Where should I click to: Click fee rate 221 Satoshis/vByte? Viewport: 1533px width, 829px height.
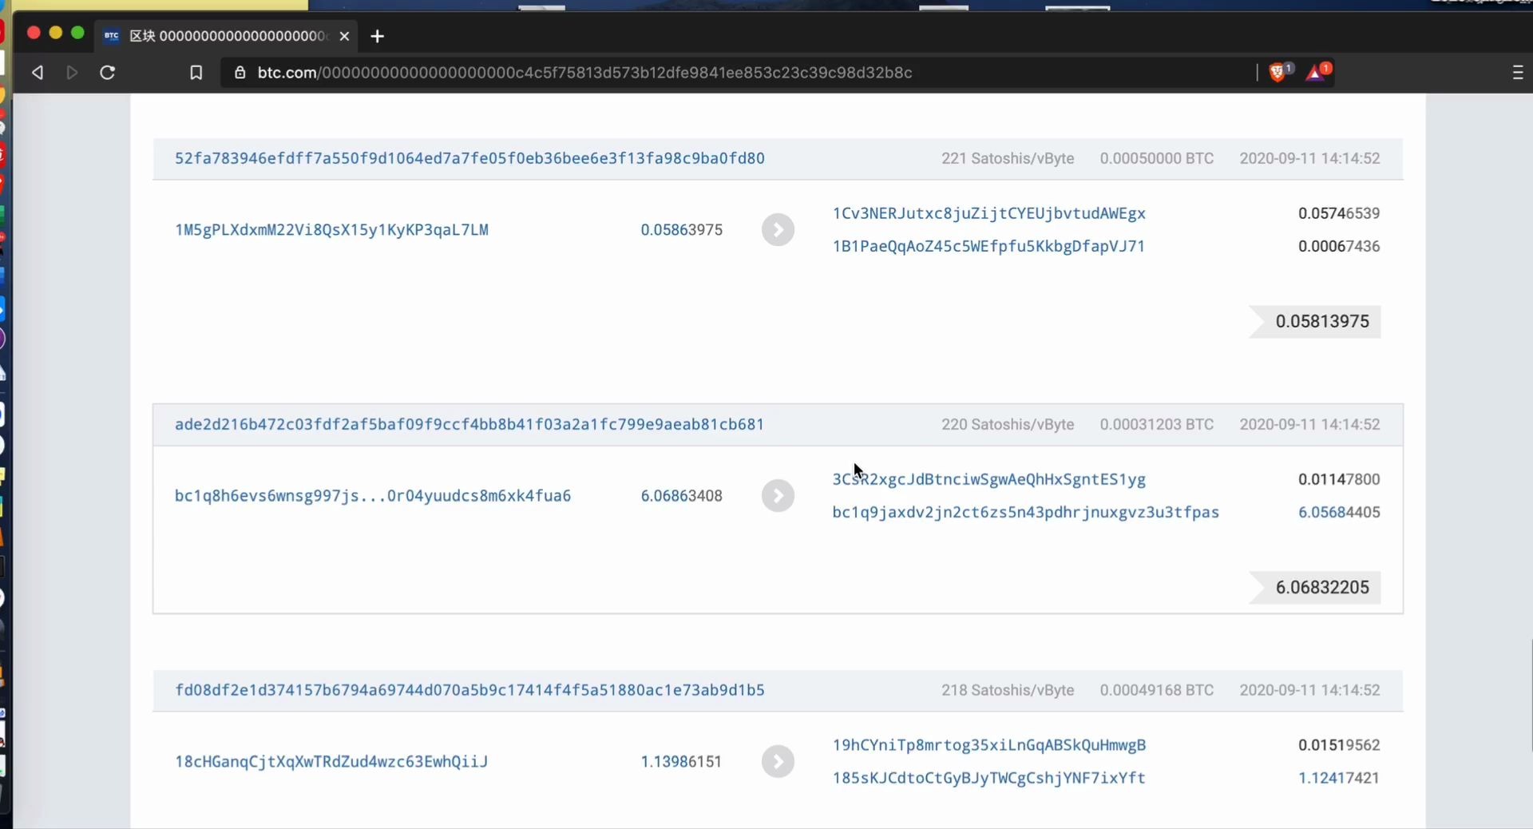click(1008, 158)
